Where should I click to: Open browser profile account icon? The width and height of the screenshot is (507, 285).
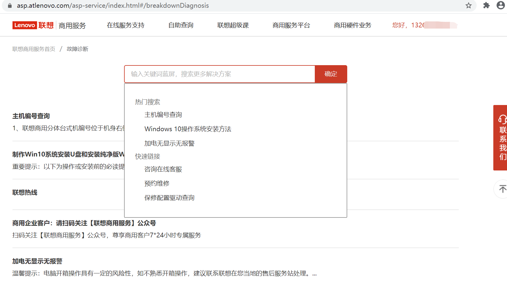point(501,5)
